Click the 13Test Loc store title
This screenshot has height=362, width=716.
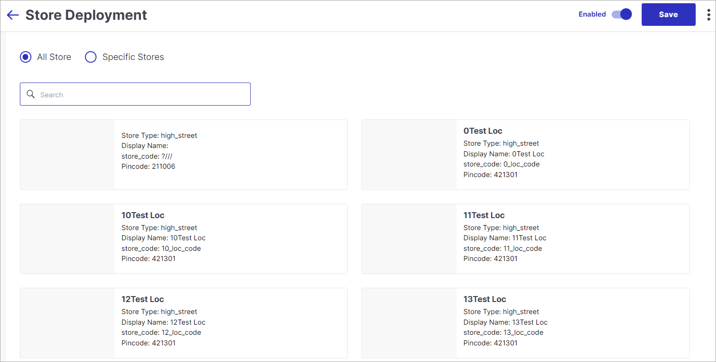485,299
